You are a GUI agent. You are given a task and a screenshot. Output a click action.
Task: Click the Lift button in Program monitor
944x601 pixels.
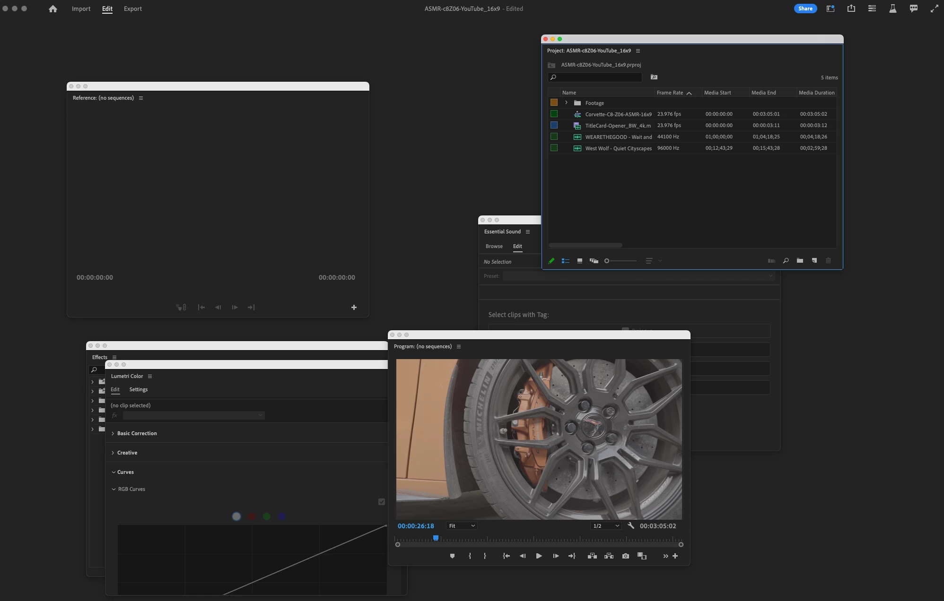(x=592, y=556)
